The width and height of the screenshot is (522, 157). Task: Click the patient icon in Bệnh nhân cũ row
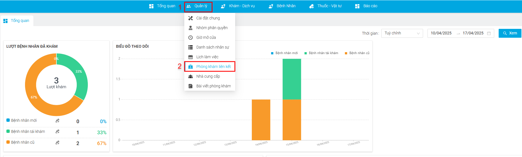pos(57,143)
